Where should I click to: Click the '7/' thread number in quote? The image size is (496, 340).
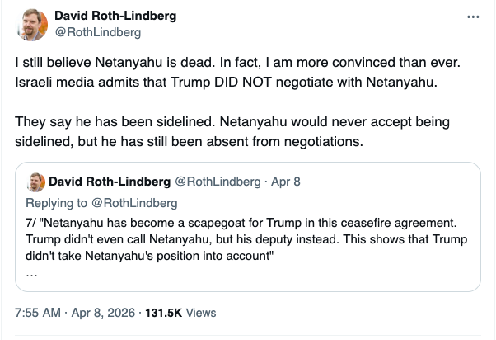pyautogui.click(x=33, y=223)
